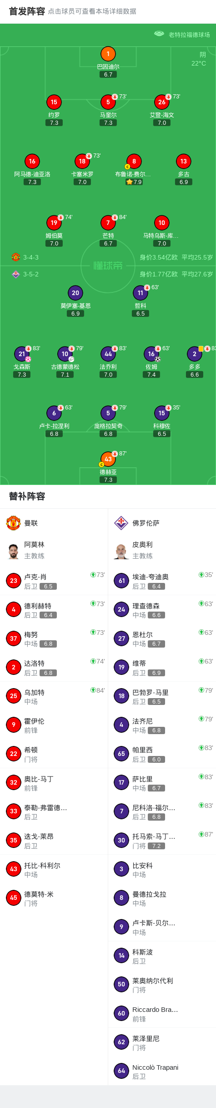
Task: Select substitute 37 梅努
Action: (54, 638)
